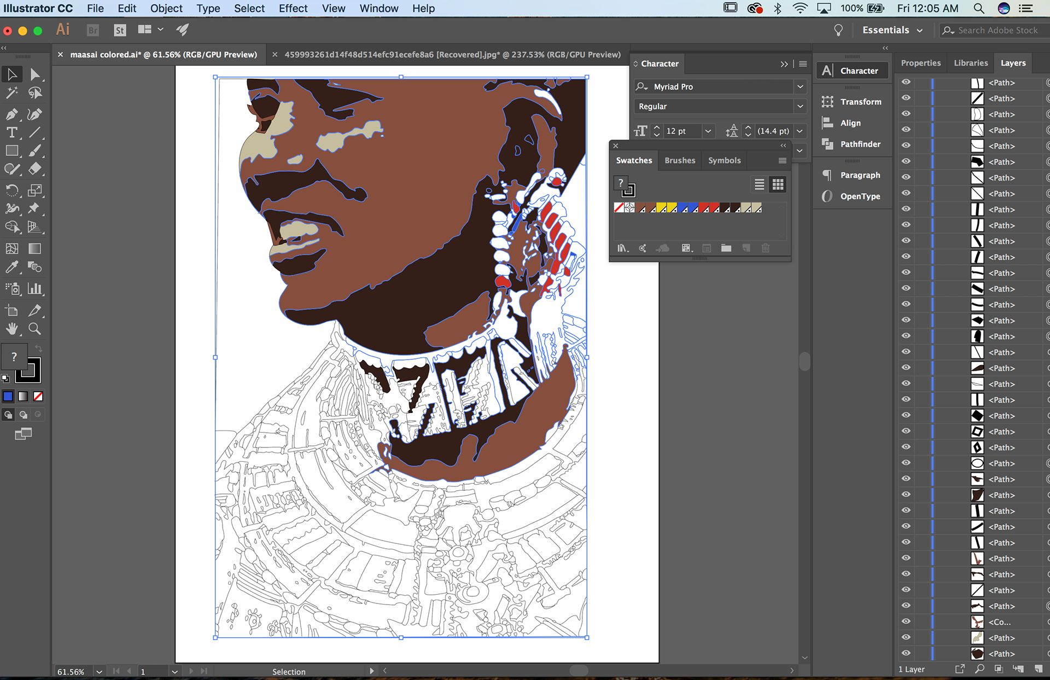The image size is (1050, 680).
Task: Select the Magic Wand tool
Action: [x=11, y=92]
